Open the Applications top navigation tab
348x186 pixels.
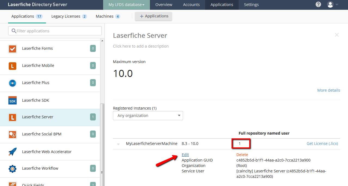pyautogui.click(x=222, y=5)
